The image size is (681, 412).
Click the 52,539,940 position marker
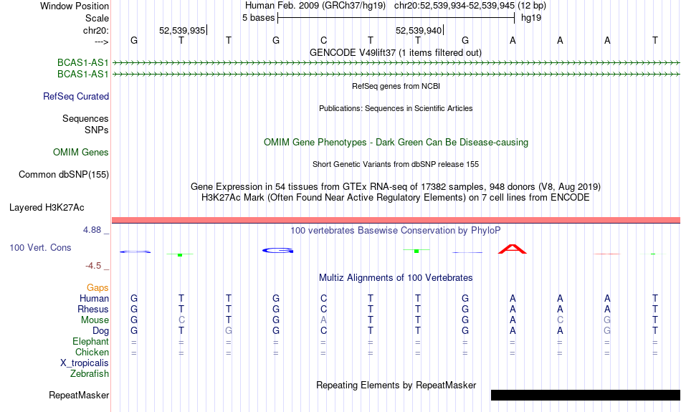tap(419, 30)
